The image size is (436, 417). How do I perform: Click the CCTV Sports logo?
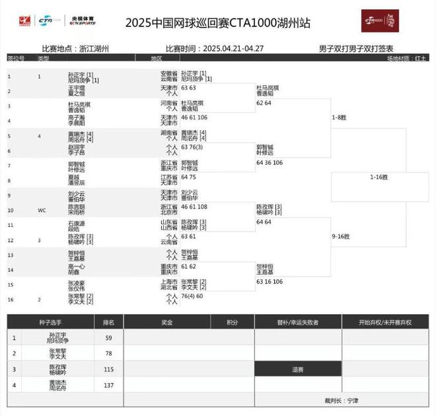(83, 20)
